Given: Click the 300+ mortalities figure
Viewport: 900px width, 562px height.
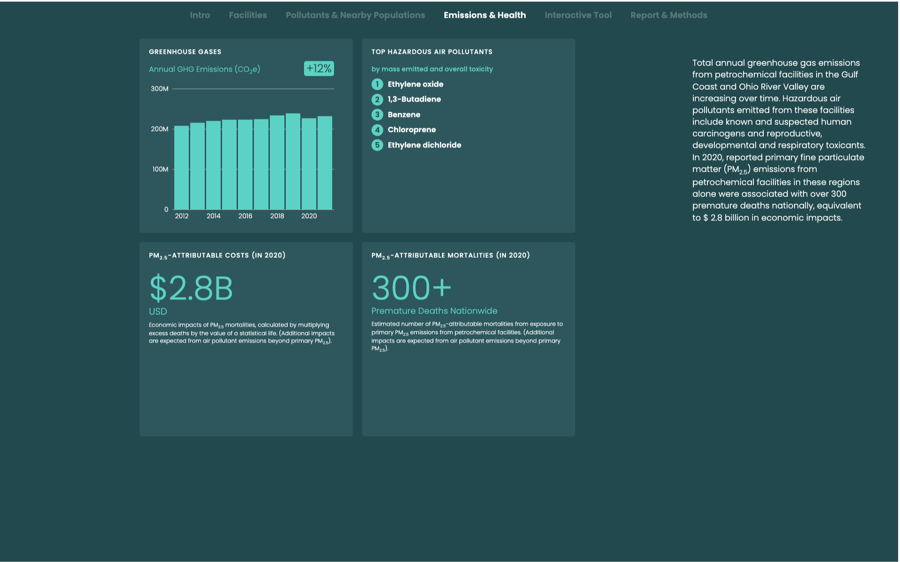Looking at the screenshot, I should (x=411, y=288).
